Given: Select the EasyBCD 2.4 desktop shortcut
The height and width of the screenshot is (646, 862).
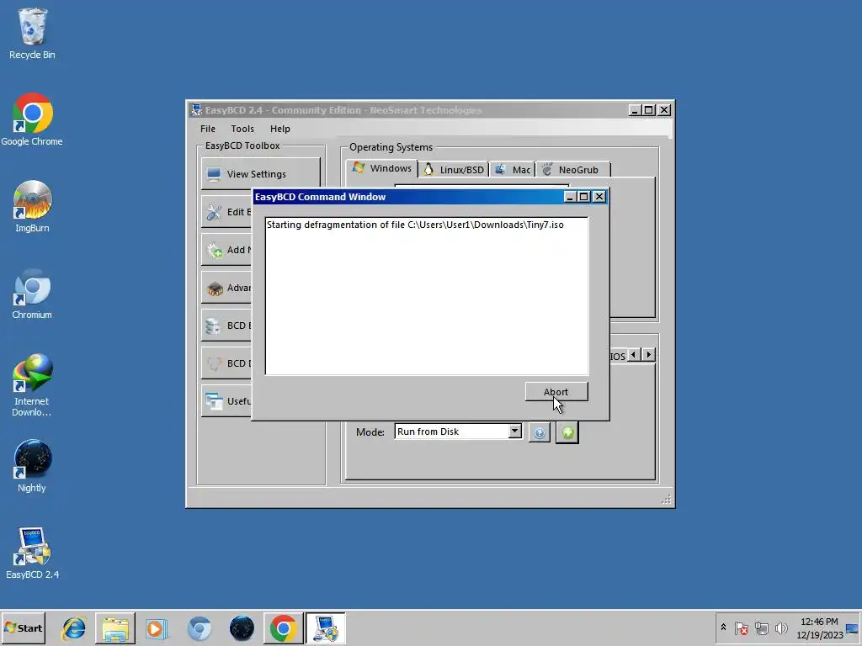Looking at the screenshot, I should click(x=32, y=553).
